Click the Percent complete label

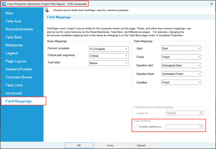tap(58, 48)
